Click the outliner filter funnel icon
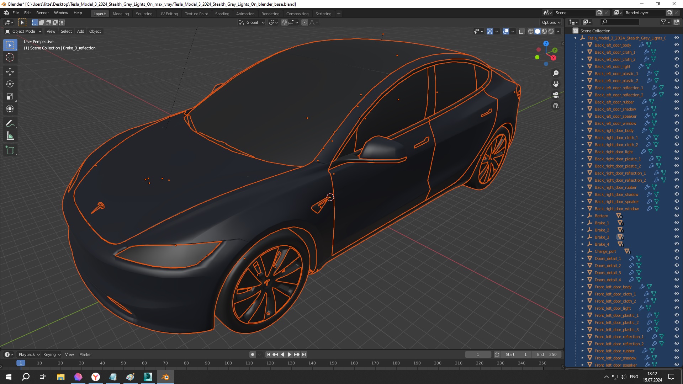This screenshot has width=683, height=384. point(663,22)
